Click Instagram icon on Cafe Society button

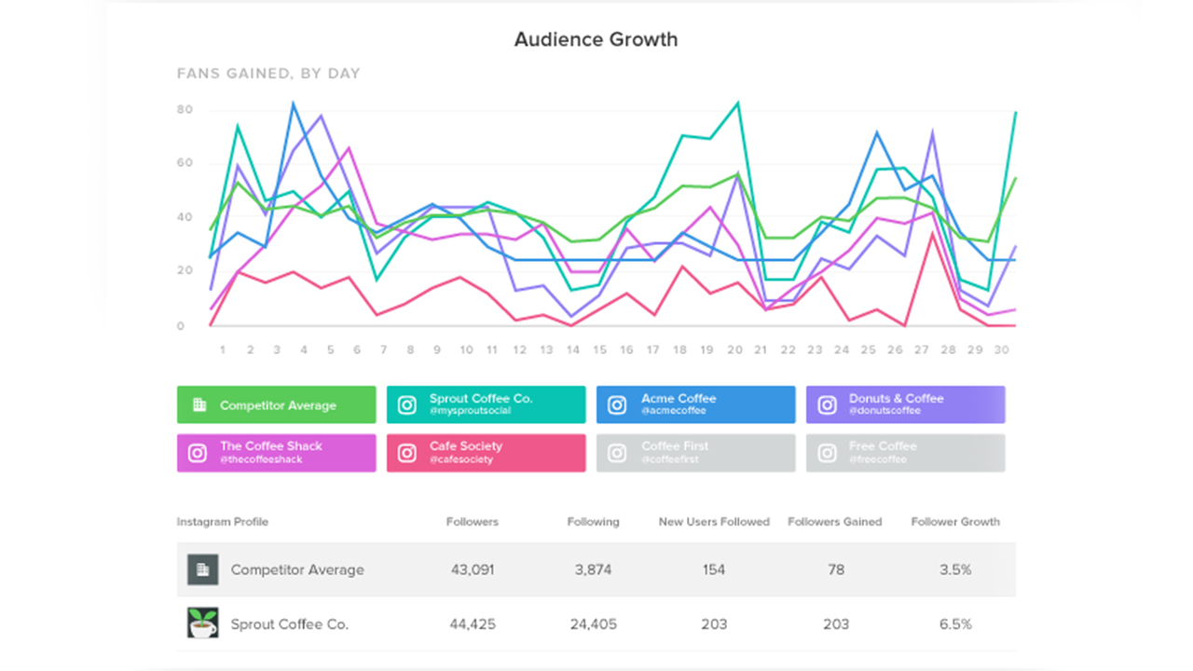point(407,453)
